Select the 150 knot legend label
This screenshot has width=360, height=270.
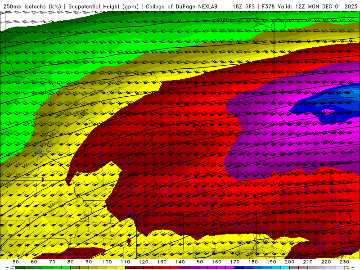coord(198,262)
